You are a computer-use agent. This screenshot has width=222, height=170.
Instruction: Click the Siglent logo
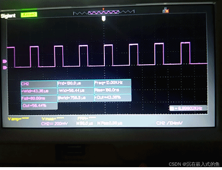click(8, 16)
